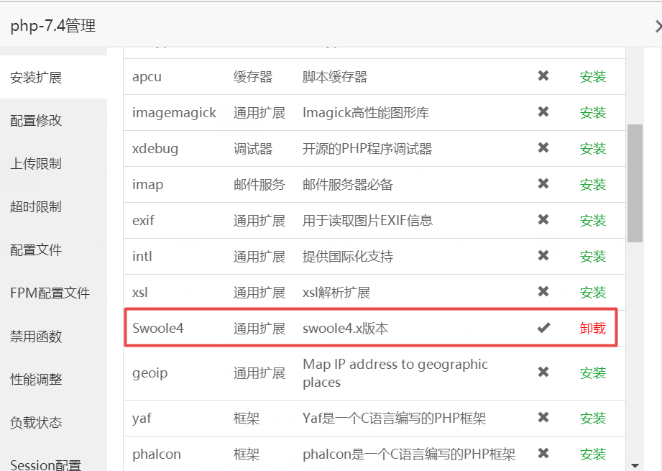Click the cross icon beside xdebug extension
662x471 pixels.
543,148
